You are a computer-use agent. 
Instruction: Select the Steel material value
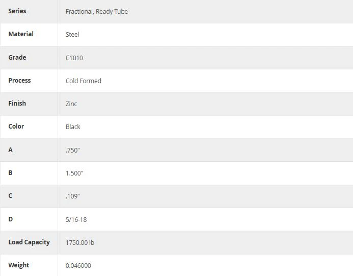pos(72,35)
